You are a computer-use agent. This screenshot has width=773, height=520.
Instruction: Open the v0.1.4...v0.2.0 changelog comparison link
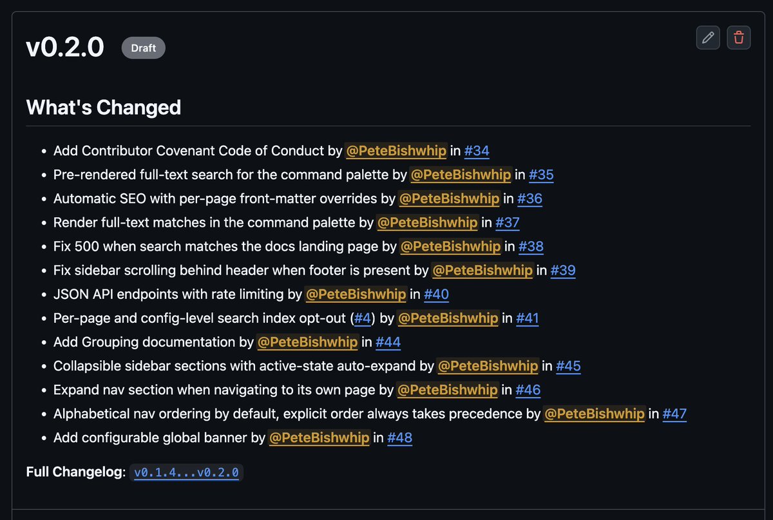click(186, 472)
